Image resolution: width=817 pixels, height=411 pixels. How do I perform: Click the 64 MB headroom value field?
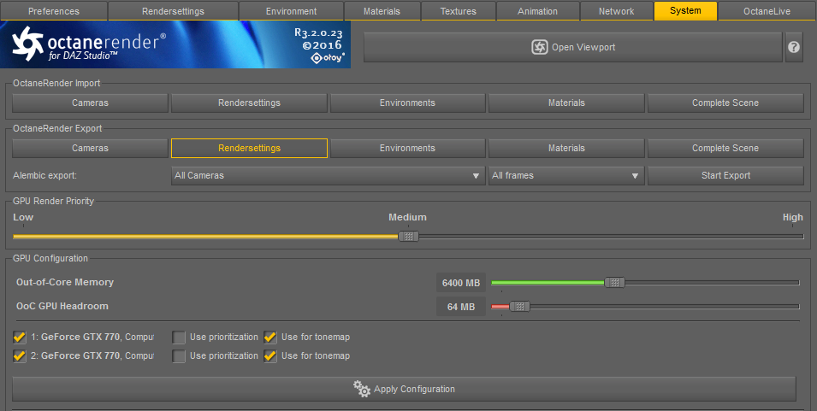(x=460, y=307)
